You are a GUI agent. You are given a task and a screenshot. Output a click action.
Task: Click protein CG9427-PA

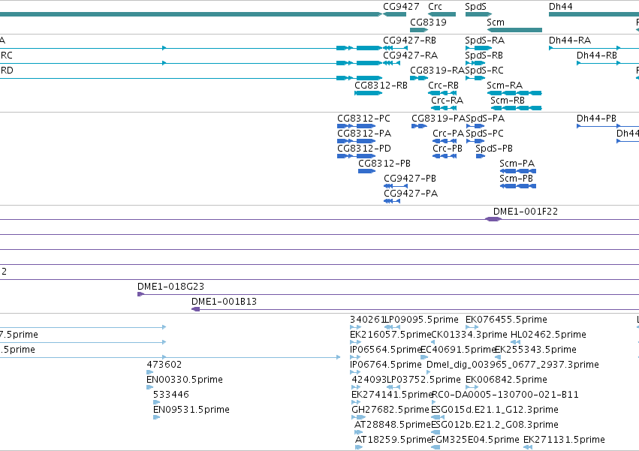411,194
